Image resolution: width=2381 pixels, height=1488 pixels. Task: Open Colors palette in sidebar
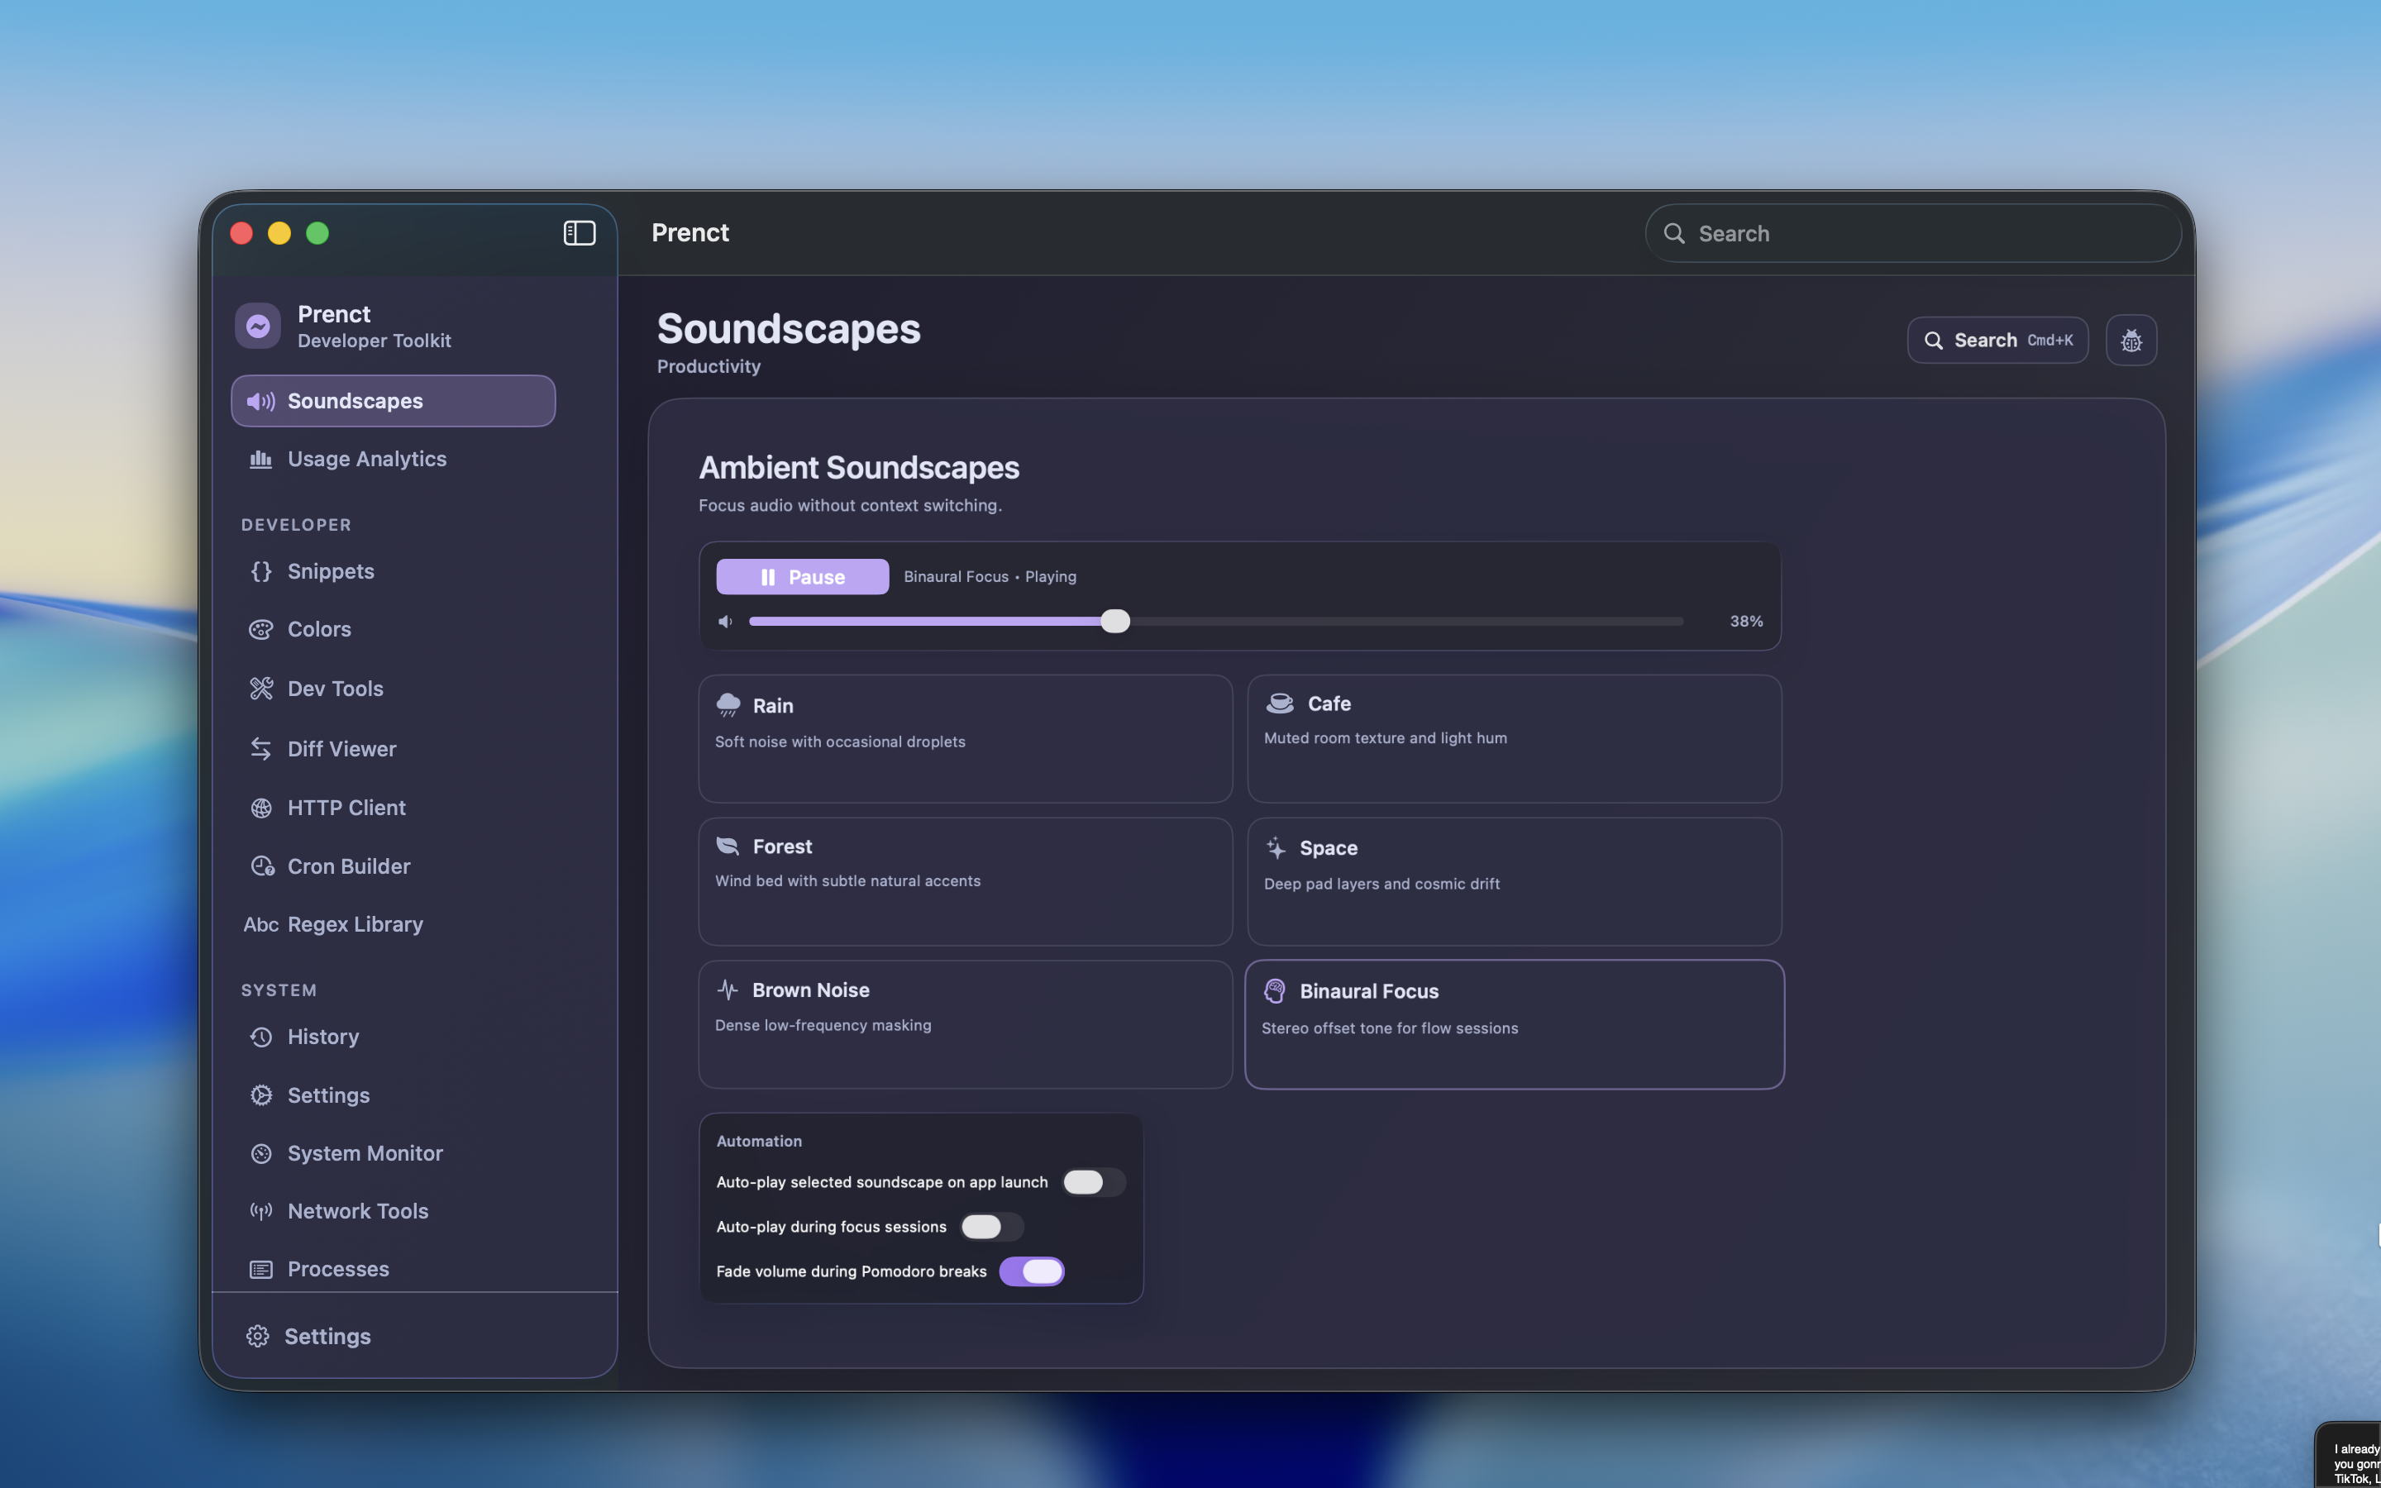point(319,630)
